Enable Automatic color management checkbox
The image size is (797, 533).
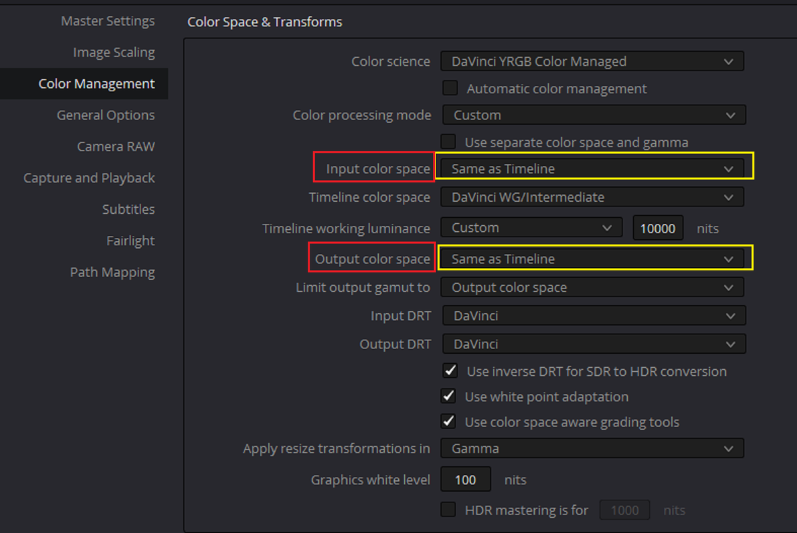[450, 88]
